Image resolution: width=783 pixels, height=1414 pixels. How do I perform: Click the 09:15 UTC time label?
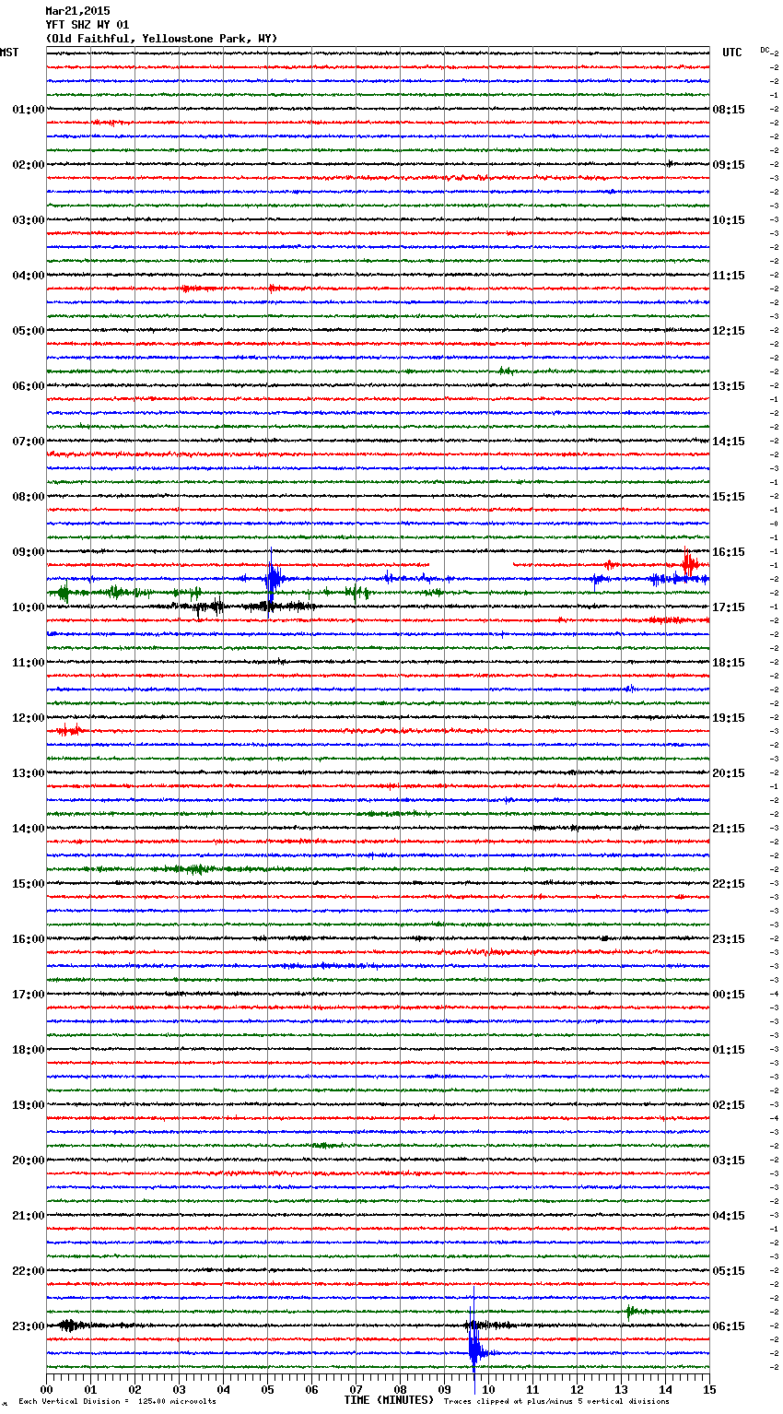point(729,165)
